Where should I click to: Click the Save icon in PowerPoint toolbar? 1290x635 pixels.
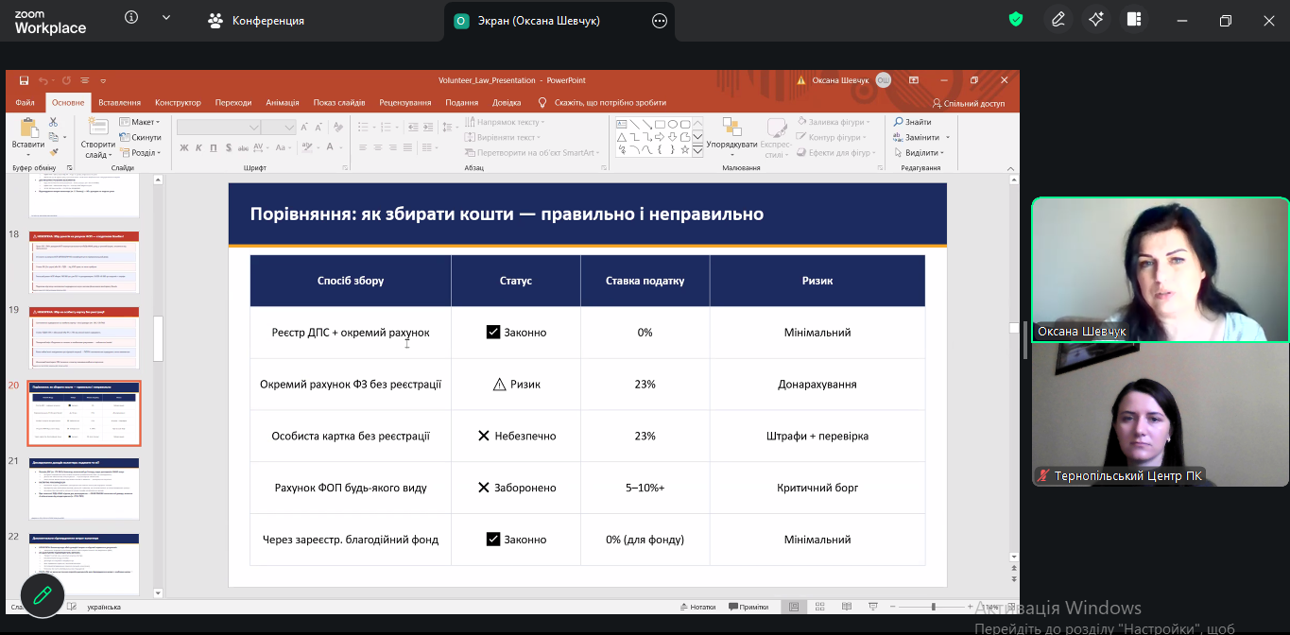point(25,81)
